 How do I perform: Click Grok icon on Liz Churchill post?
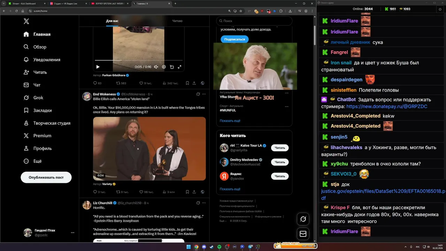pos(198,203)
